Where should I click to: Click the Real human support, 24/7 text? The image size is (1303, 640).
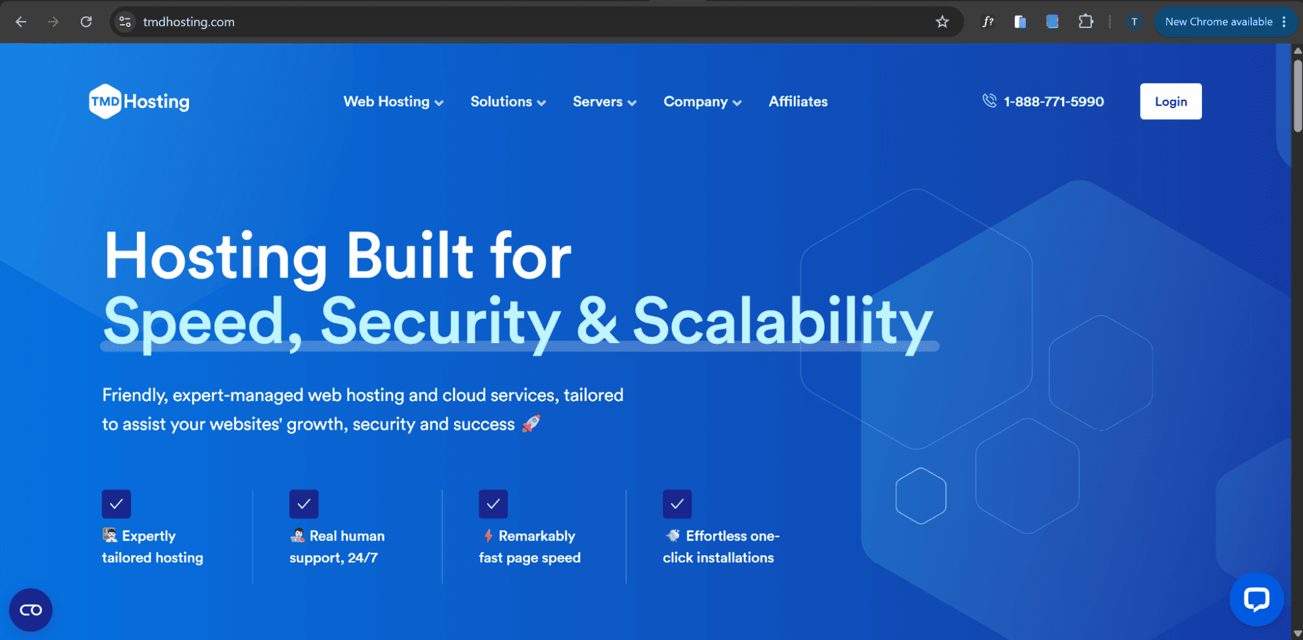tap(337, 546)
